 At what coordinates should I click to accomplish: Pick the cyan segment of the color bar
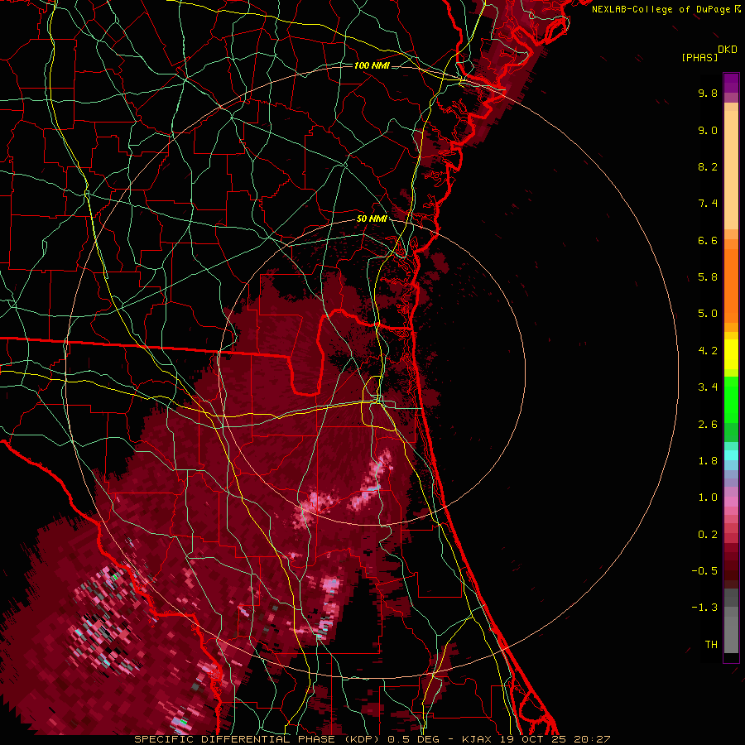tap(731, 455)
